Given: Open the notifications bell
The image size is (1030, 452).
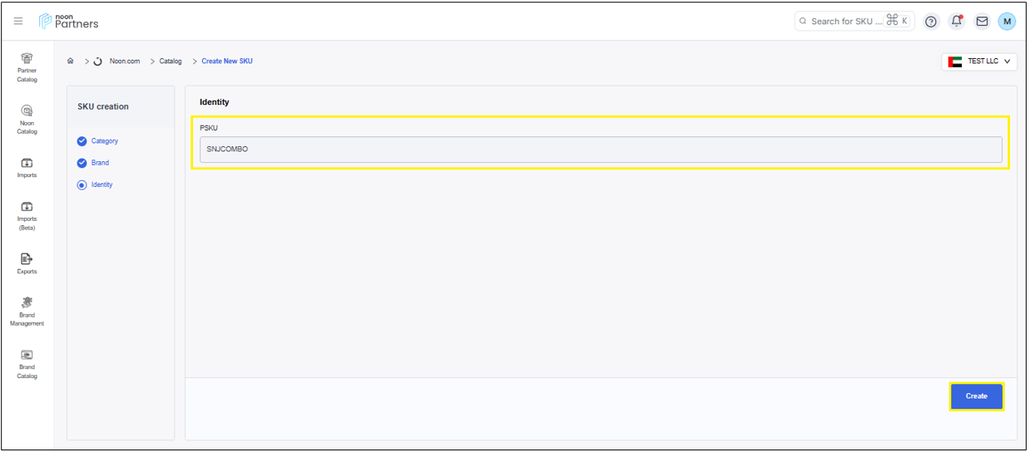Looking at the screenshot, I should (x=957, y=22).
